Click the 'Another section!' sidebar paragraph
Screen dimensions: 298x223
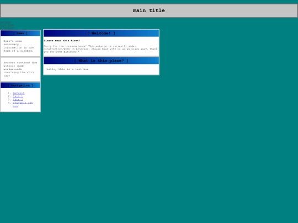[x=20, y=69]
